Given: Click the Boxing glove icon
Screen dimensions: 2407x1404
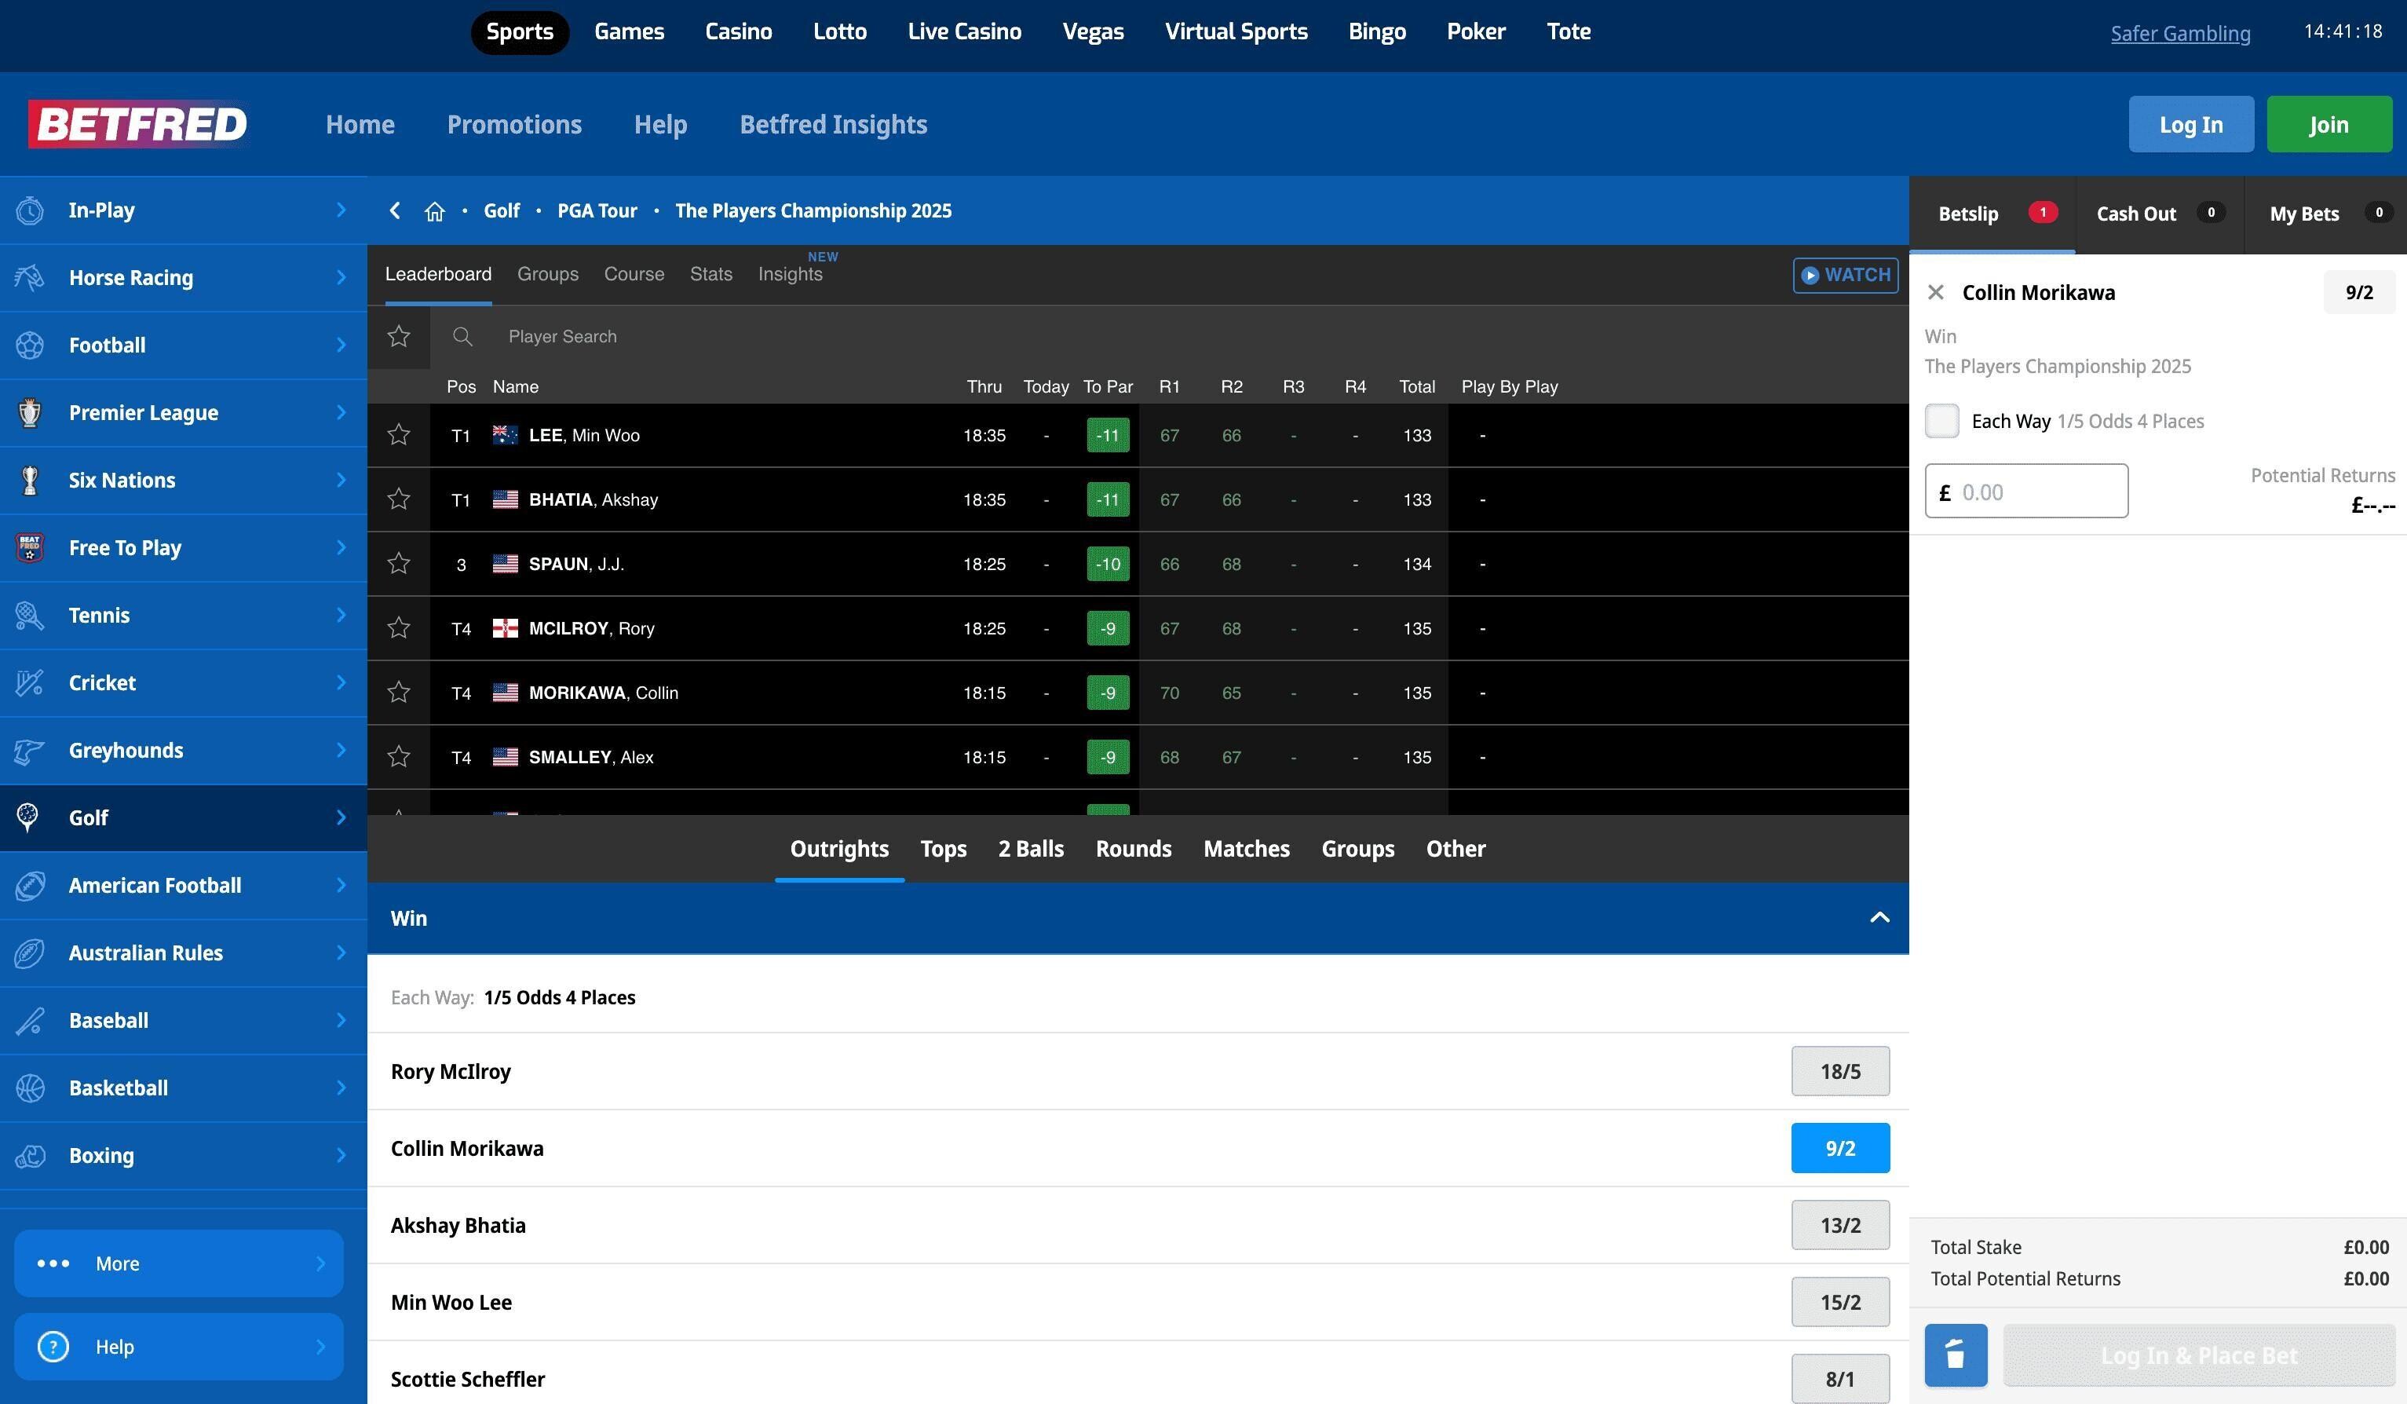Looking at the screenshot, I should (30, 1156).
